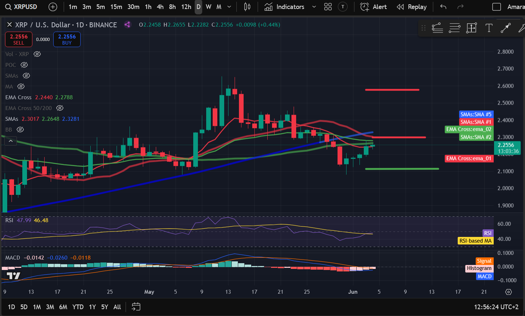
Task: Expand the more timeframes dropdown arrow
Action: tap(229, 7)
